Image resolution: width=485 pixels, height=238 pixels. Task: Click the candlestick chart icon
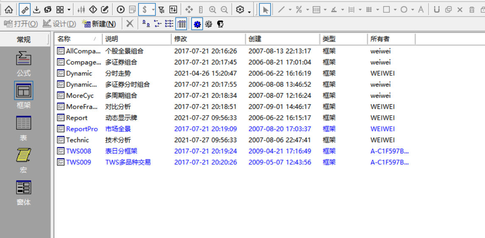tap(81, 10)
